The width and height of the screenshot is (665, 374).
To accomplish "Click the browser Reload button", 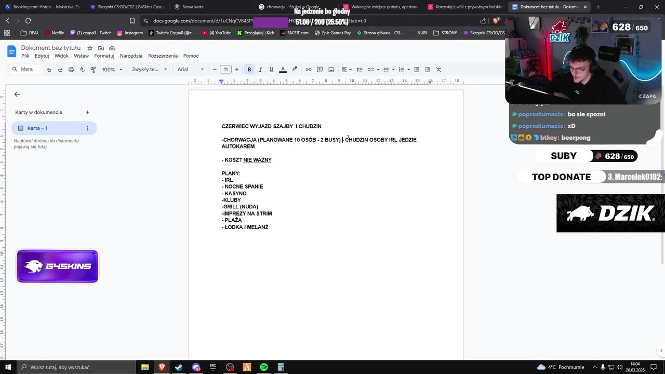I will (28, 21).
